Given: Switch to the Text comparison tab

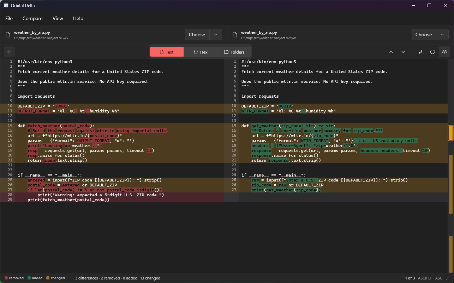Looking at the screenshot, I should click(x=167, y=52).
